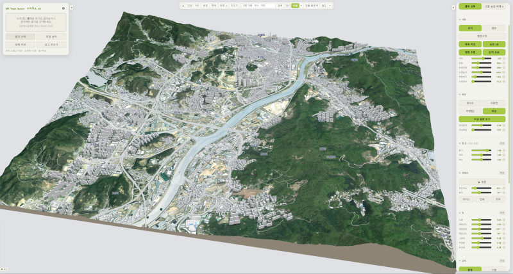The height and width of the screenshot is (274, 513).
Task: Click 리셋 for the 톤 section
Action: 502,143
